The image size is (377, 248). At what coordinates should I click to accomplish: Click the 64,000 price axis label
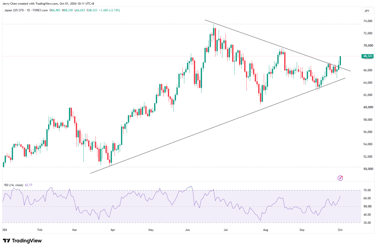click(368, 83)
